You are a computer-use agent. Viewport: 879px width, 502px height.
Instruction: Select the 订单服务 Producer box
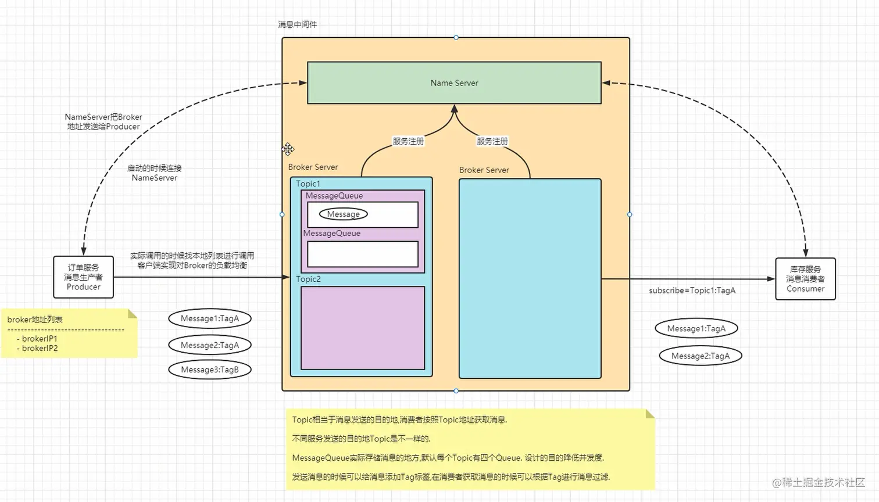click(83, 277)
